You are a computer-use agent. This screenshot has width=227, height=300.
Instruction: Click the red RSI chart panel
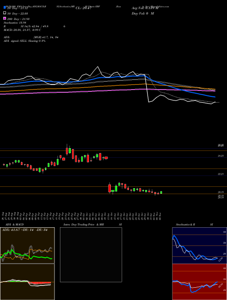tap(198, 282)
